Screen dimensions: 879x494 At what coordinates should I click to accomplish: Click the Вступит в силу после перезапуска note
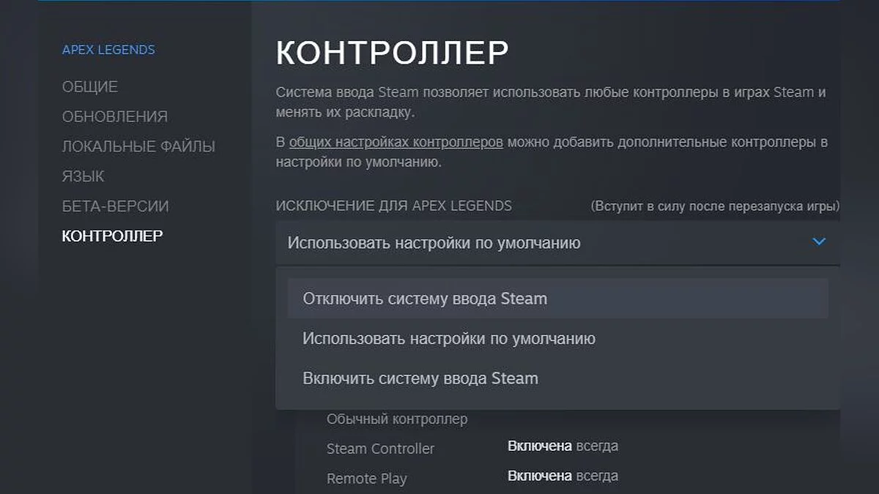coord(715,206)
